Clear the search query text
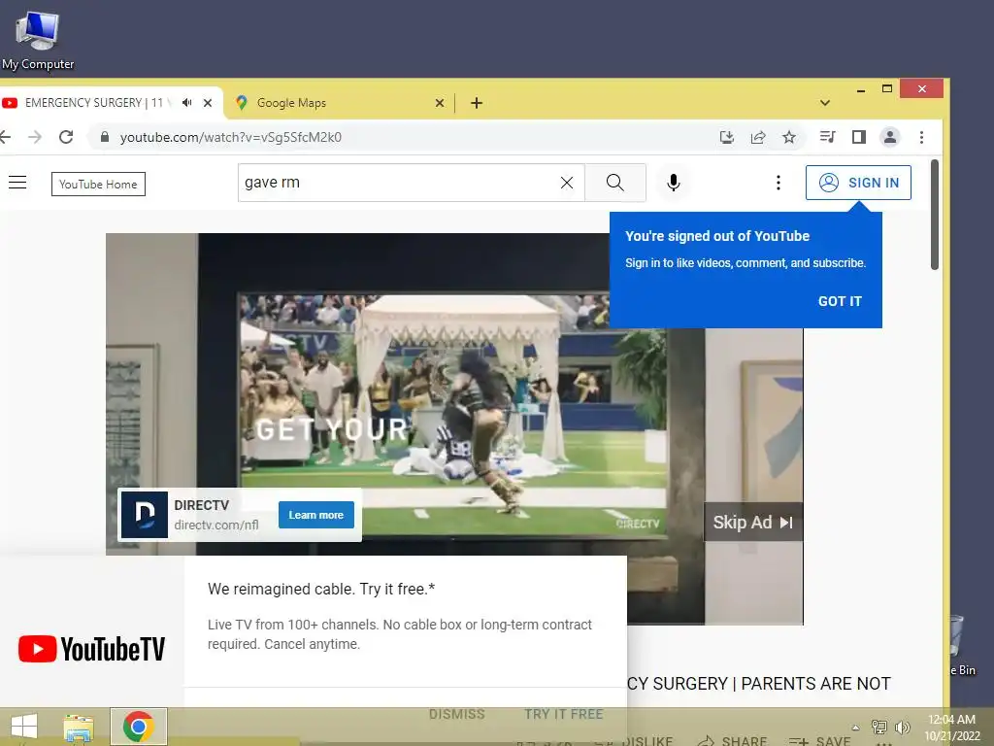The width and height of the screenshot is (994, 746). click(x=567, y=183)
